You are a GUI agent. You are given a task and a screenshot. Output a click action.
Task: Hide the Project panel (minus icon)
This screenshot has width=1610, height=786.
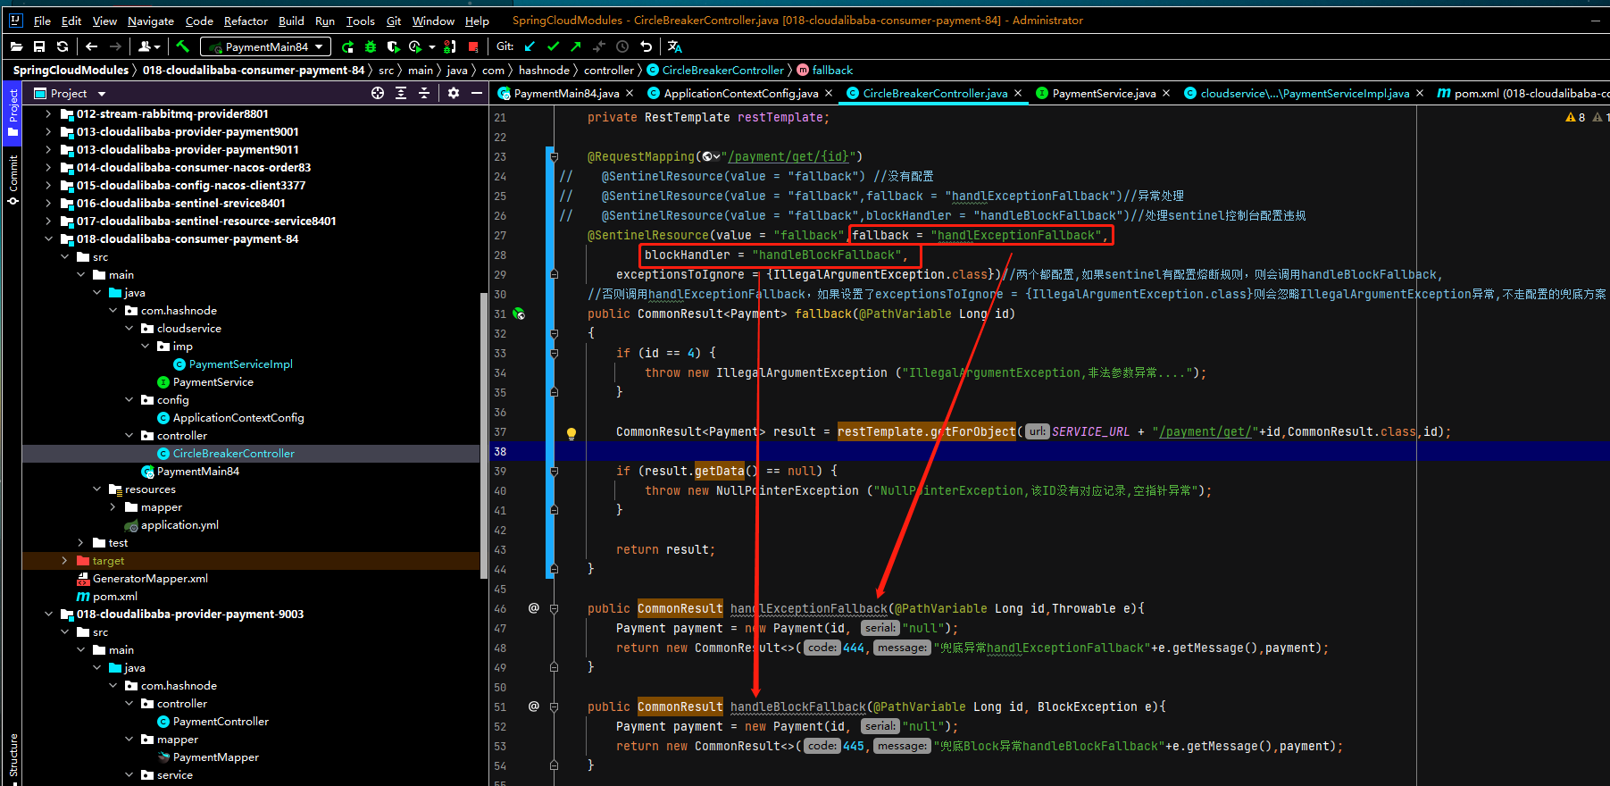[477, 93]
